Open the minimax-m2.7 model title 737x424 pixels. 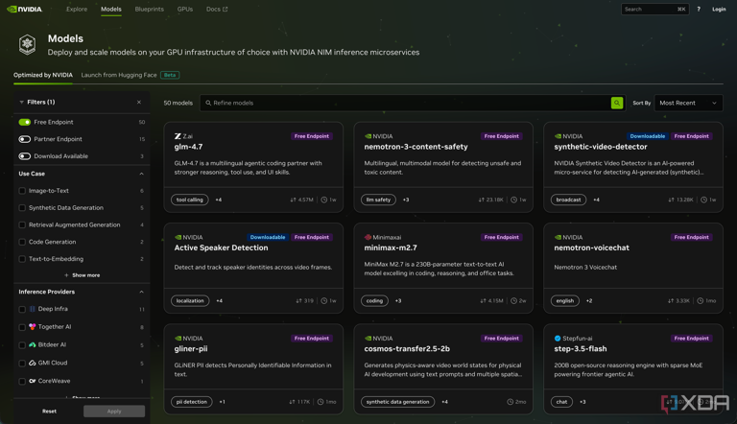pyautogui.click(x=391, y=247)
